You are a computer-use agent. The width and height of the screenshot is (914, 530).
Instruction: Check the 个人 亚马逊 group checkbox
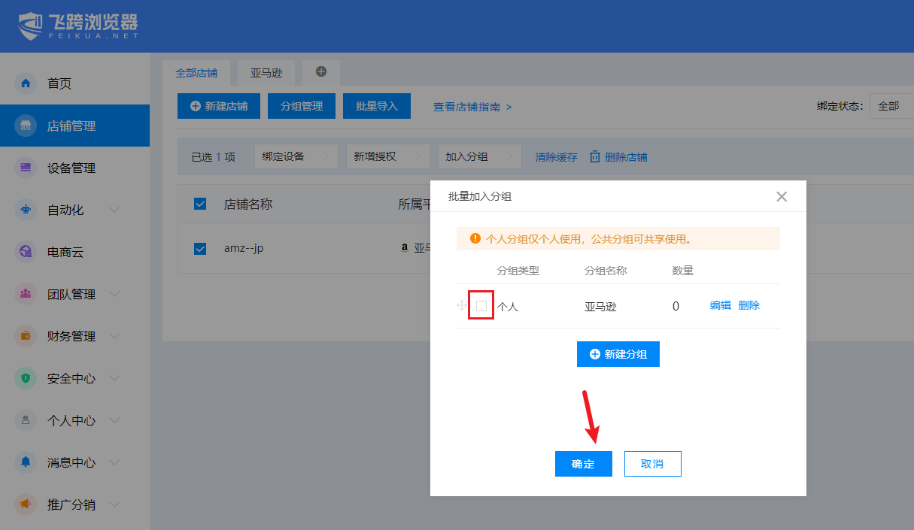click(481, 306)
